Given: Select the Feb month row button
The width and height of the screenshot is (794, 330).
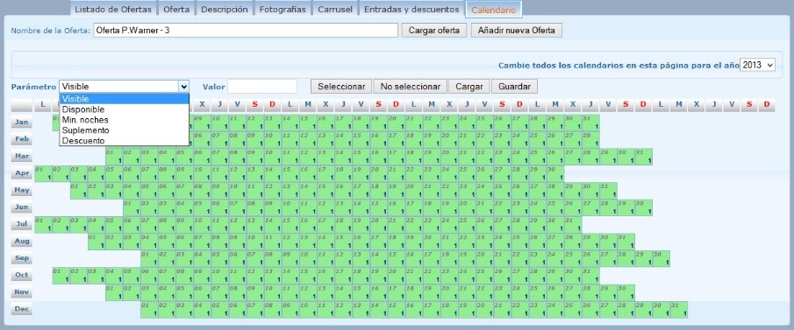Looking at the screenshot, I should pyautogui.click(x=22, y=139).
